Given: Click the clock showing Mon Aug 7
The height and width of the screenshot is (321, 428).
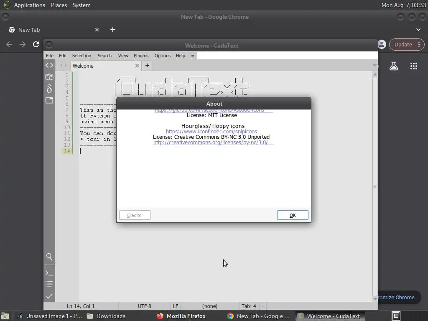Looking at the screenshot, I should pos(404,5).
